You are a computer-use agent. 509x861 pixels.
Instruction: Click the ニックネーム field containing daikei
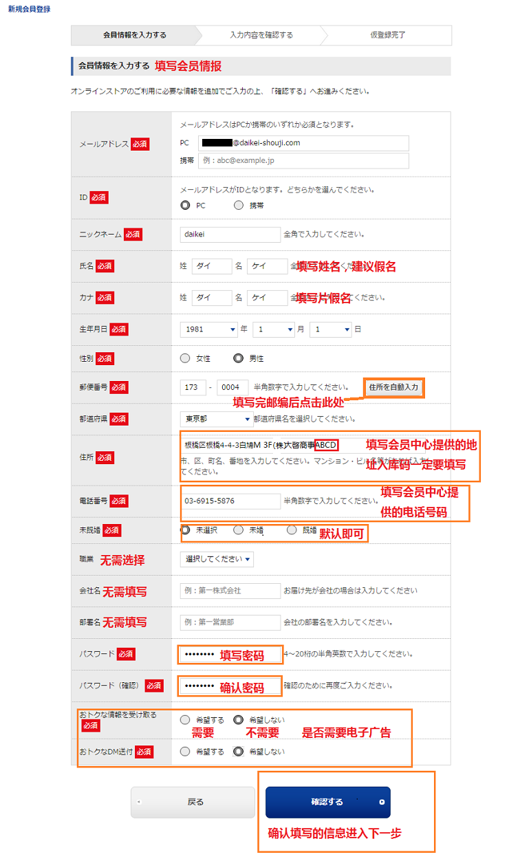point(230,234)
